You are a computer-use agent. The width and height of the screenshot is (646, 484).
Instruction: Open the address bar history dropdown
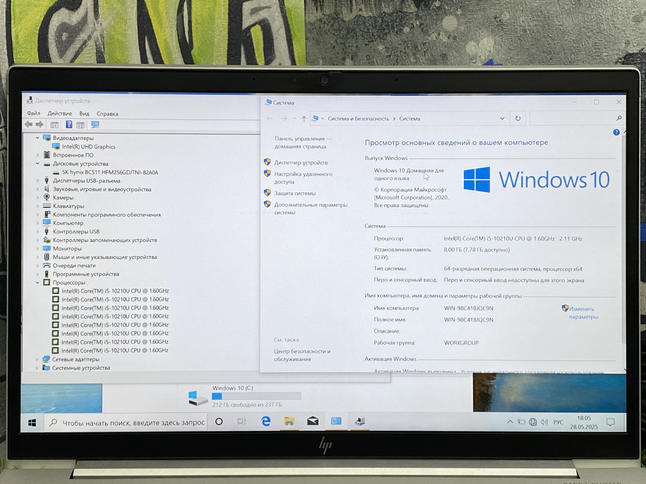click(x=502, y=119)
